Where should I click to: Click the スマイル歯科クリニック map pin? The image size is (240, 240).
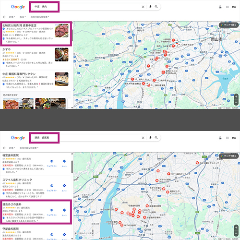click(157, 180)
